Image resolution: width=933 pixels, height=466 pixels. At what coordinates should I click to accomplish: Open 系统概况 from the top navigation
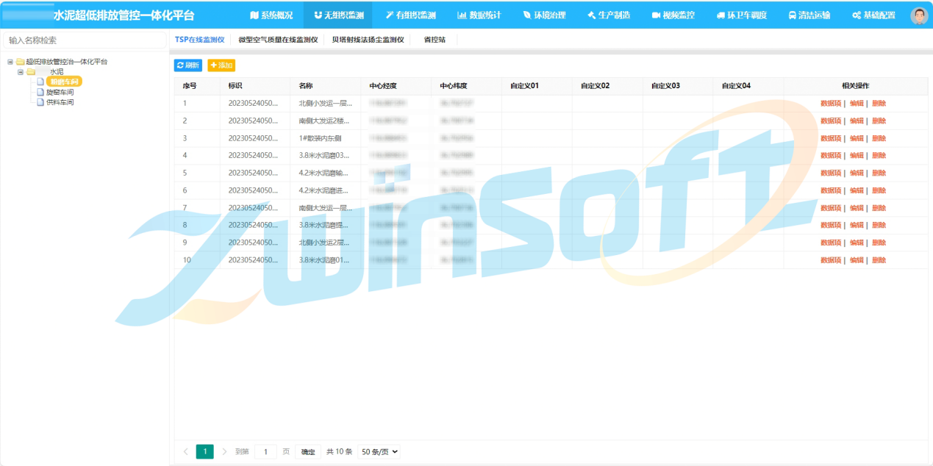[x=271, y=15]
